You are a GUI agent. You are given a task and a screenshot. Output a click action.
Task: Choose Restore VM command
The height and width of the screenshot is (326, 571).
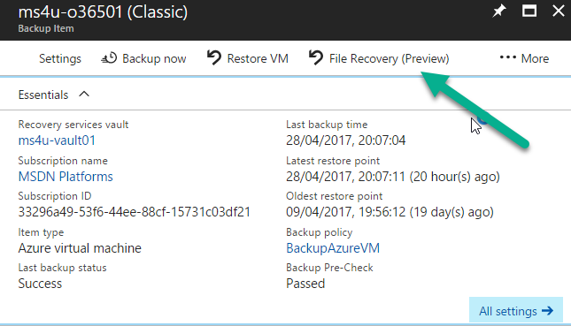point(248,58)
